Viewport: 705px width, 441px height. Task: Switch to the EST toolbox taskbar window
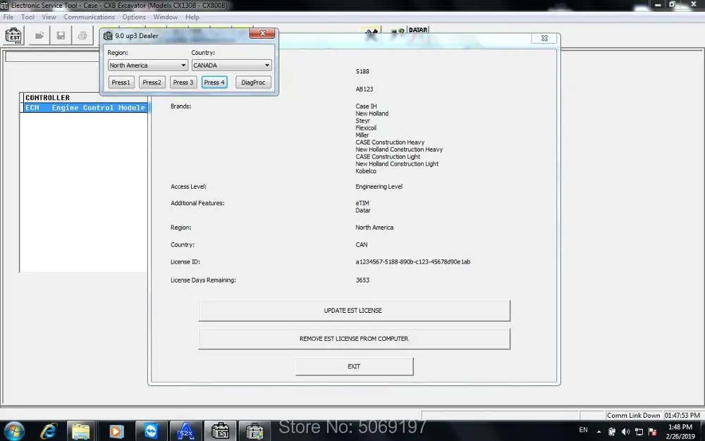point(220,432)
